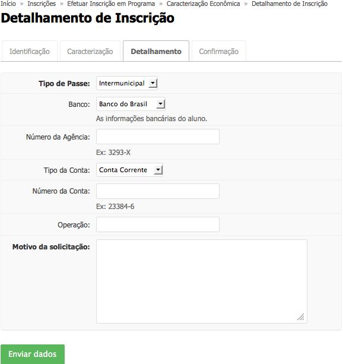Open the Confirmação tab
This screenshot has height=364, width=343.
point(219,51)
